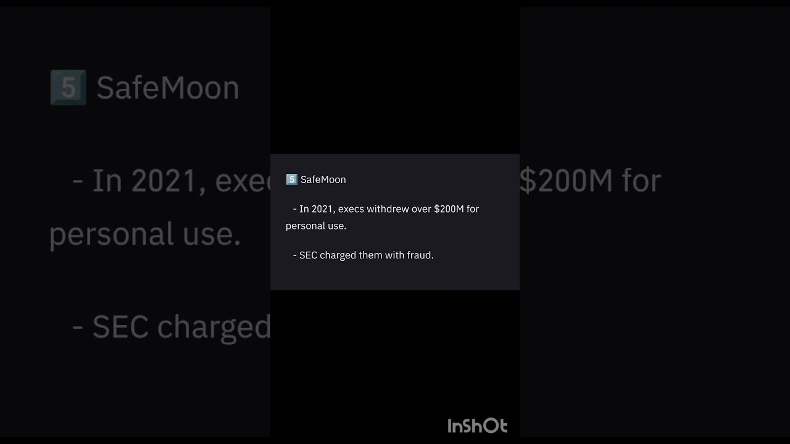Click the large blurred 'personal use.' text
The width and height of the screenshot is (790, 444).
pyautogui.click(x=145, y=234)
